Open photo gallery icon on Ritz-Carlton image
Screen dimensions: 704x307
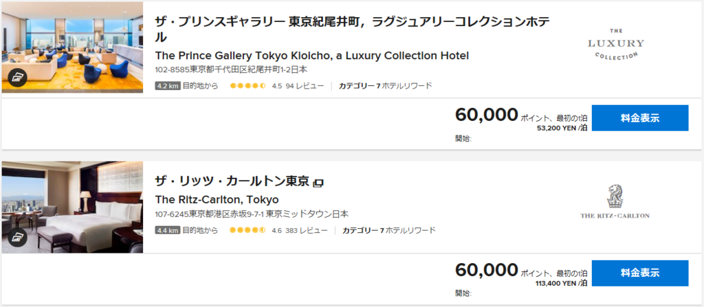(x=17, y=238)
